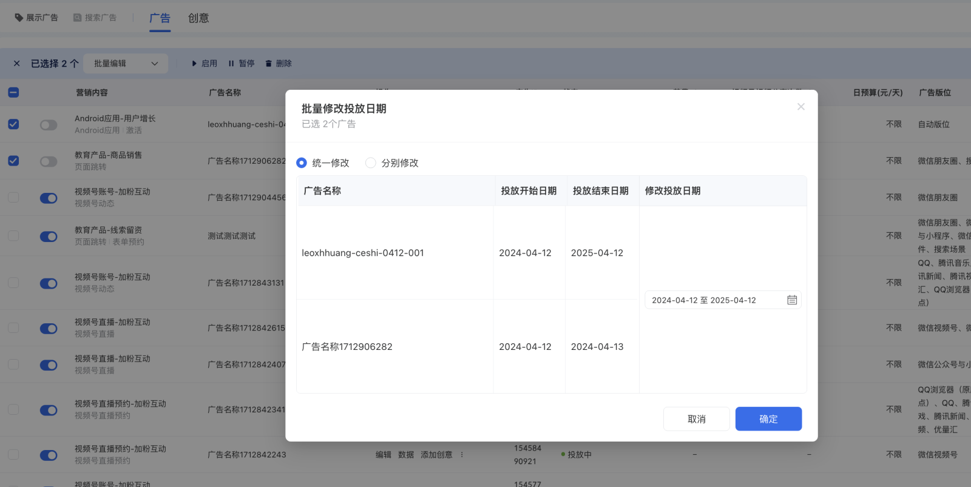Check the 教育产品-线索留资 row checkbox
The height and width of the screenshot is (487, 971).
click(x=13, y=235)
